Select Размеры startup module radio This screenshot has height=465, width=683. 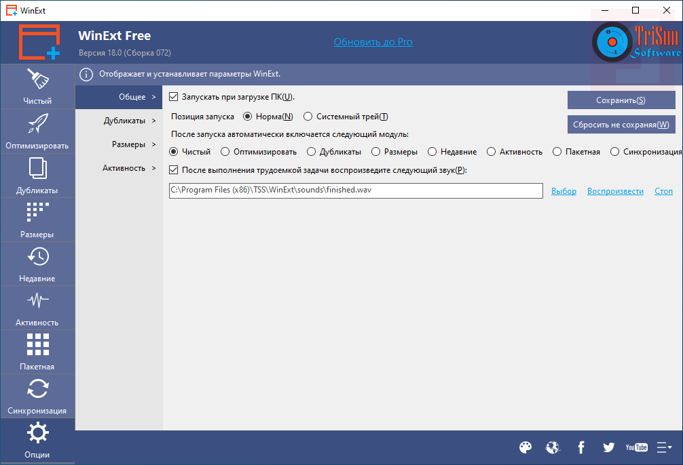[375, 152]
